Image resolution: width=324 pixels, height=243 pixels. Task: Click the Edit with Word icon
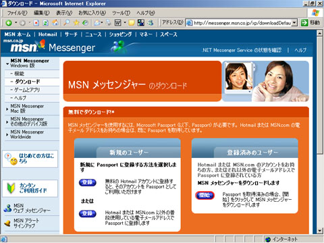pyautogui.click(x=117, y=23)
